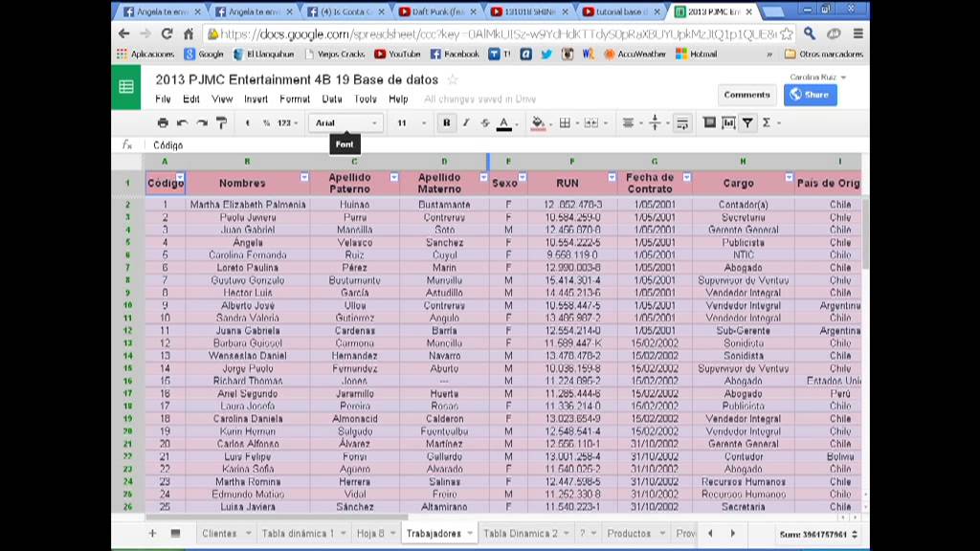
Task: Open the Apellido Paterno column filter dropdown
Action: 394,177
